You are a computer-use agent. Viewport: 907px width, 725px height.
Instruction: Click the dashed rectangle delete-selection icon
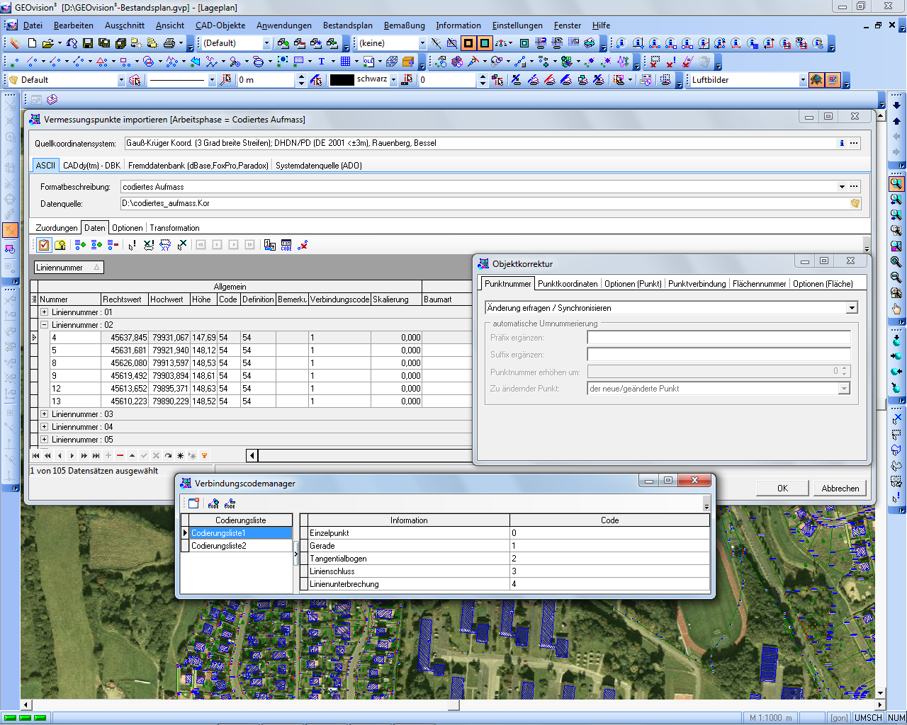pos(655,62)
